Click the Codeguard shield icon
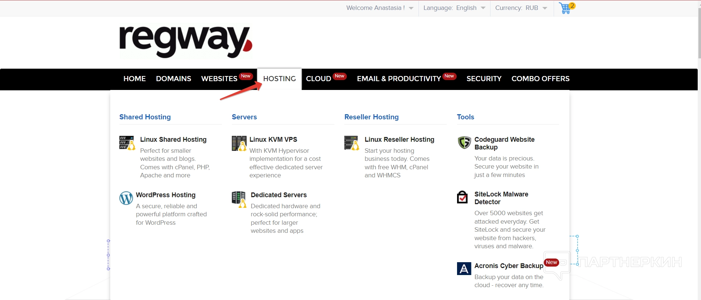Image resolution: width=701 pixels, height=300 pixels. [464, 142]
